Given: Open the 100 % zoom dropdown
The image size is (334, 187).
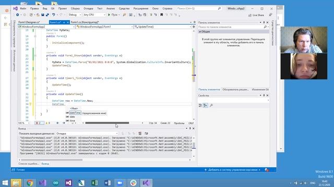Looking at the screenshot, I should [24, 123].
